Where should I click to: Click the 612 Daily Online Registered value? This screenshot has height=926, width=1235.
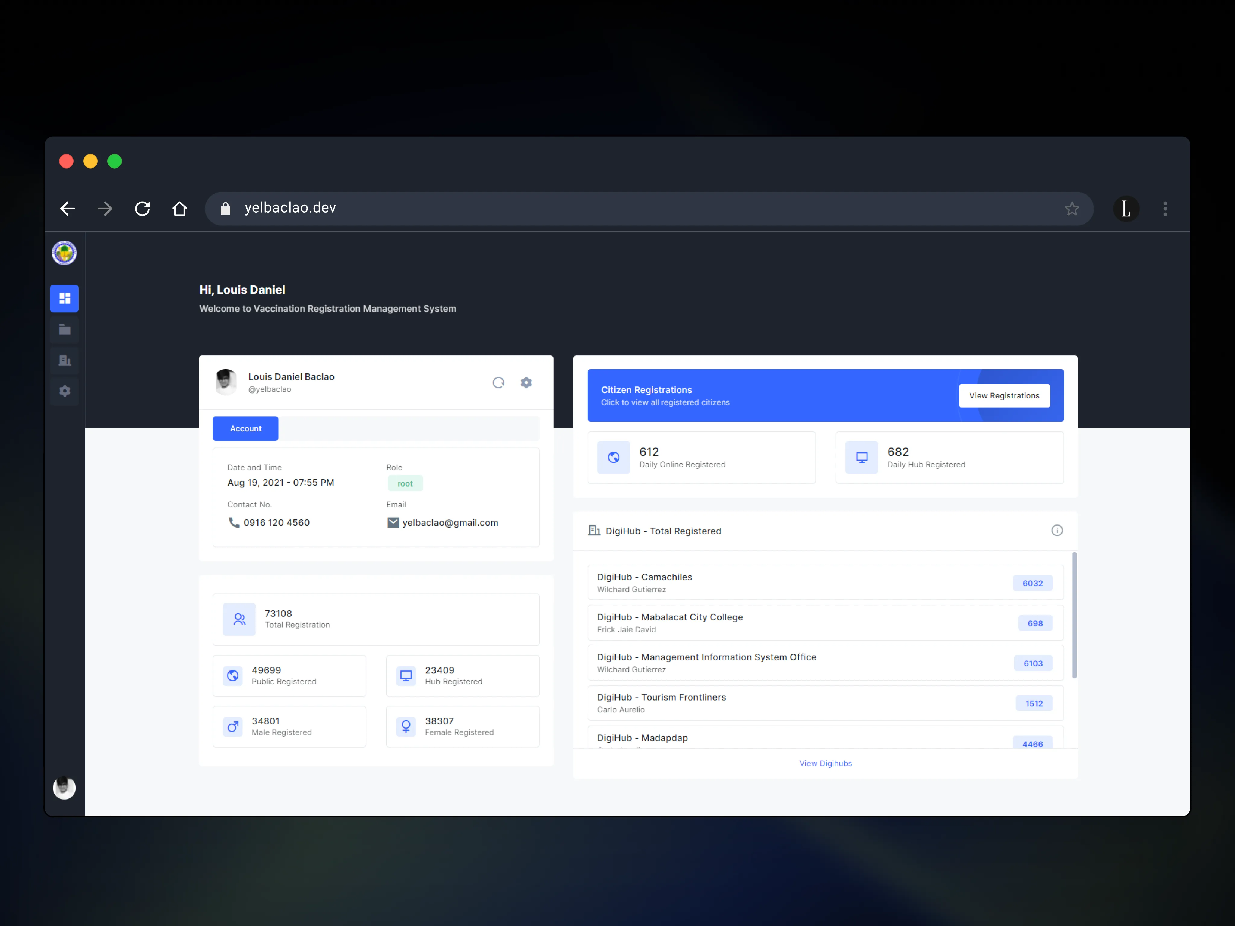coord(649,452)
